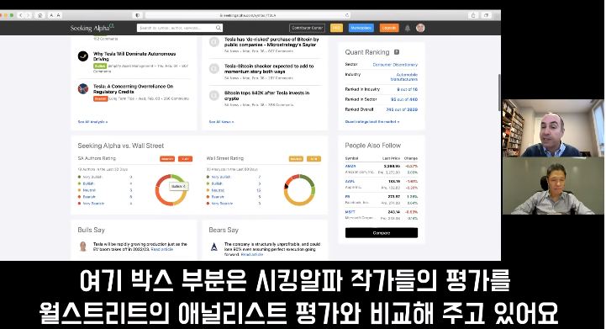Open MSFT in People Also Follow
Image resolution: width=606 pixels, height=329 pixels.
[x=350, y=212]
